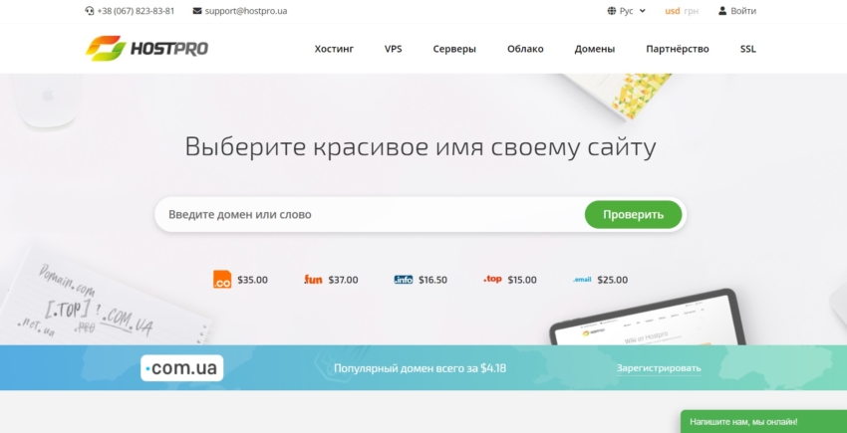Focus the domain search input field
847x433 pixels.
(x=370, y=214)
